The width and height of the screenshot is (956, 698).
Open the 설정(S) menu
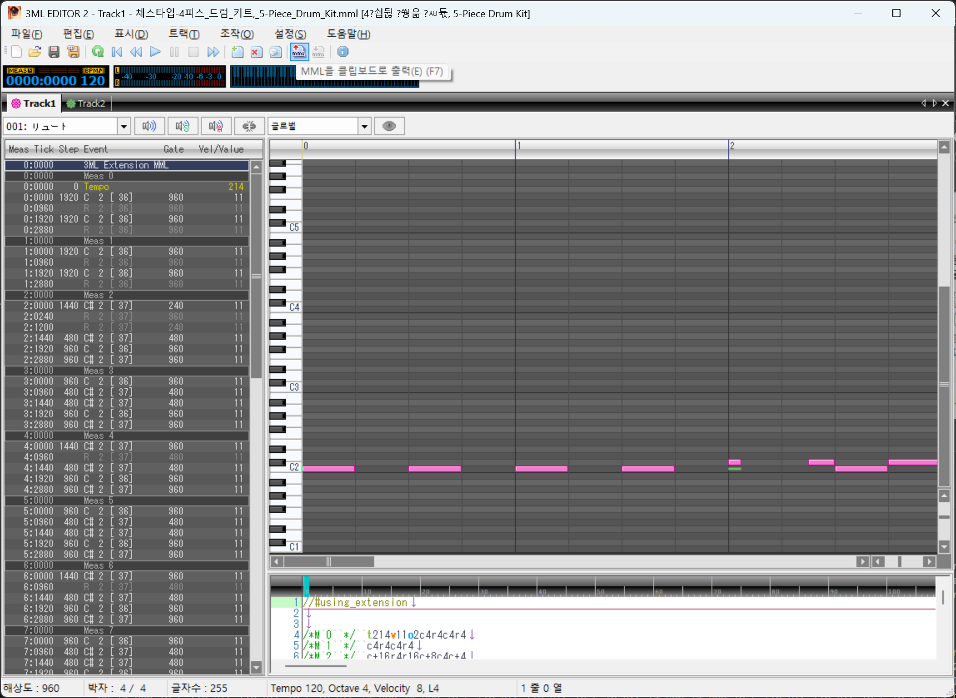290,34
